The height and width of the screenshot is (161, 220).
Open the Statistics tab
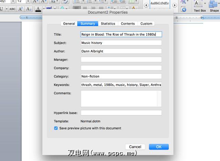point(108,24)
